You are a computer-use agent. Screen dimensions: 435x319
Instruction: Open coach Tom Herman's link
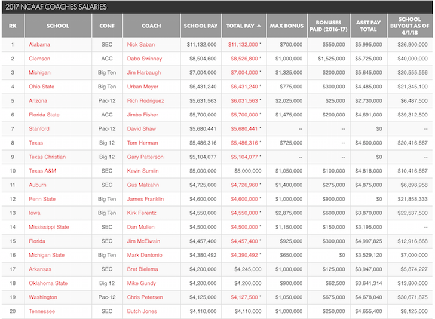143,143
